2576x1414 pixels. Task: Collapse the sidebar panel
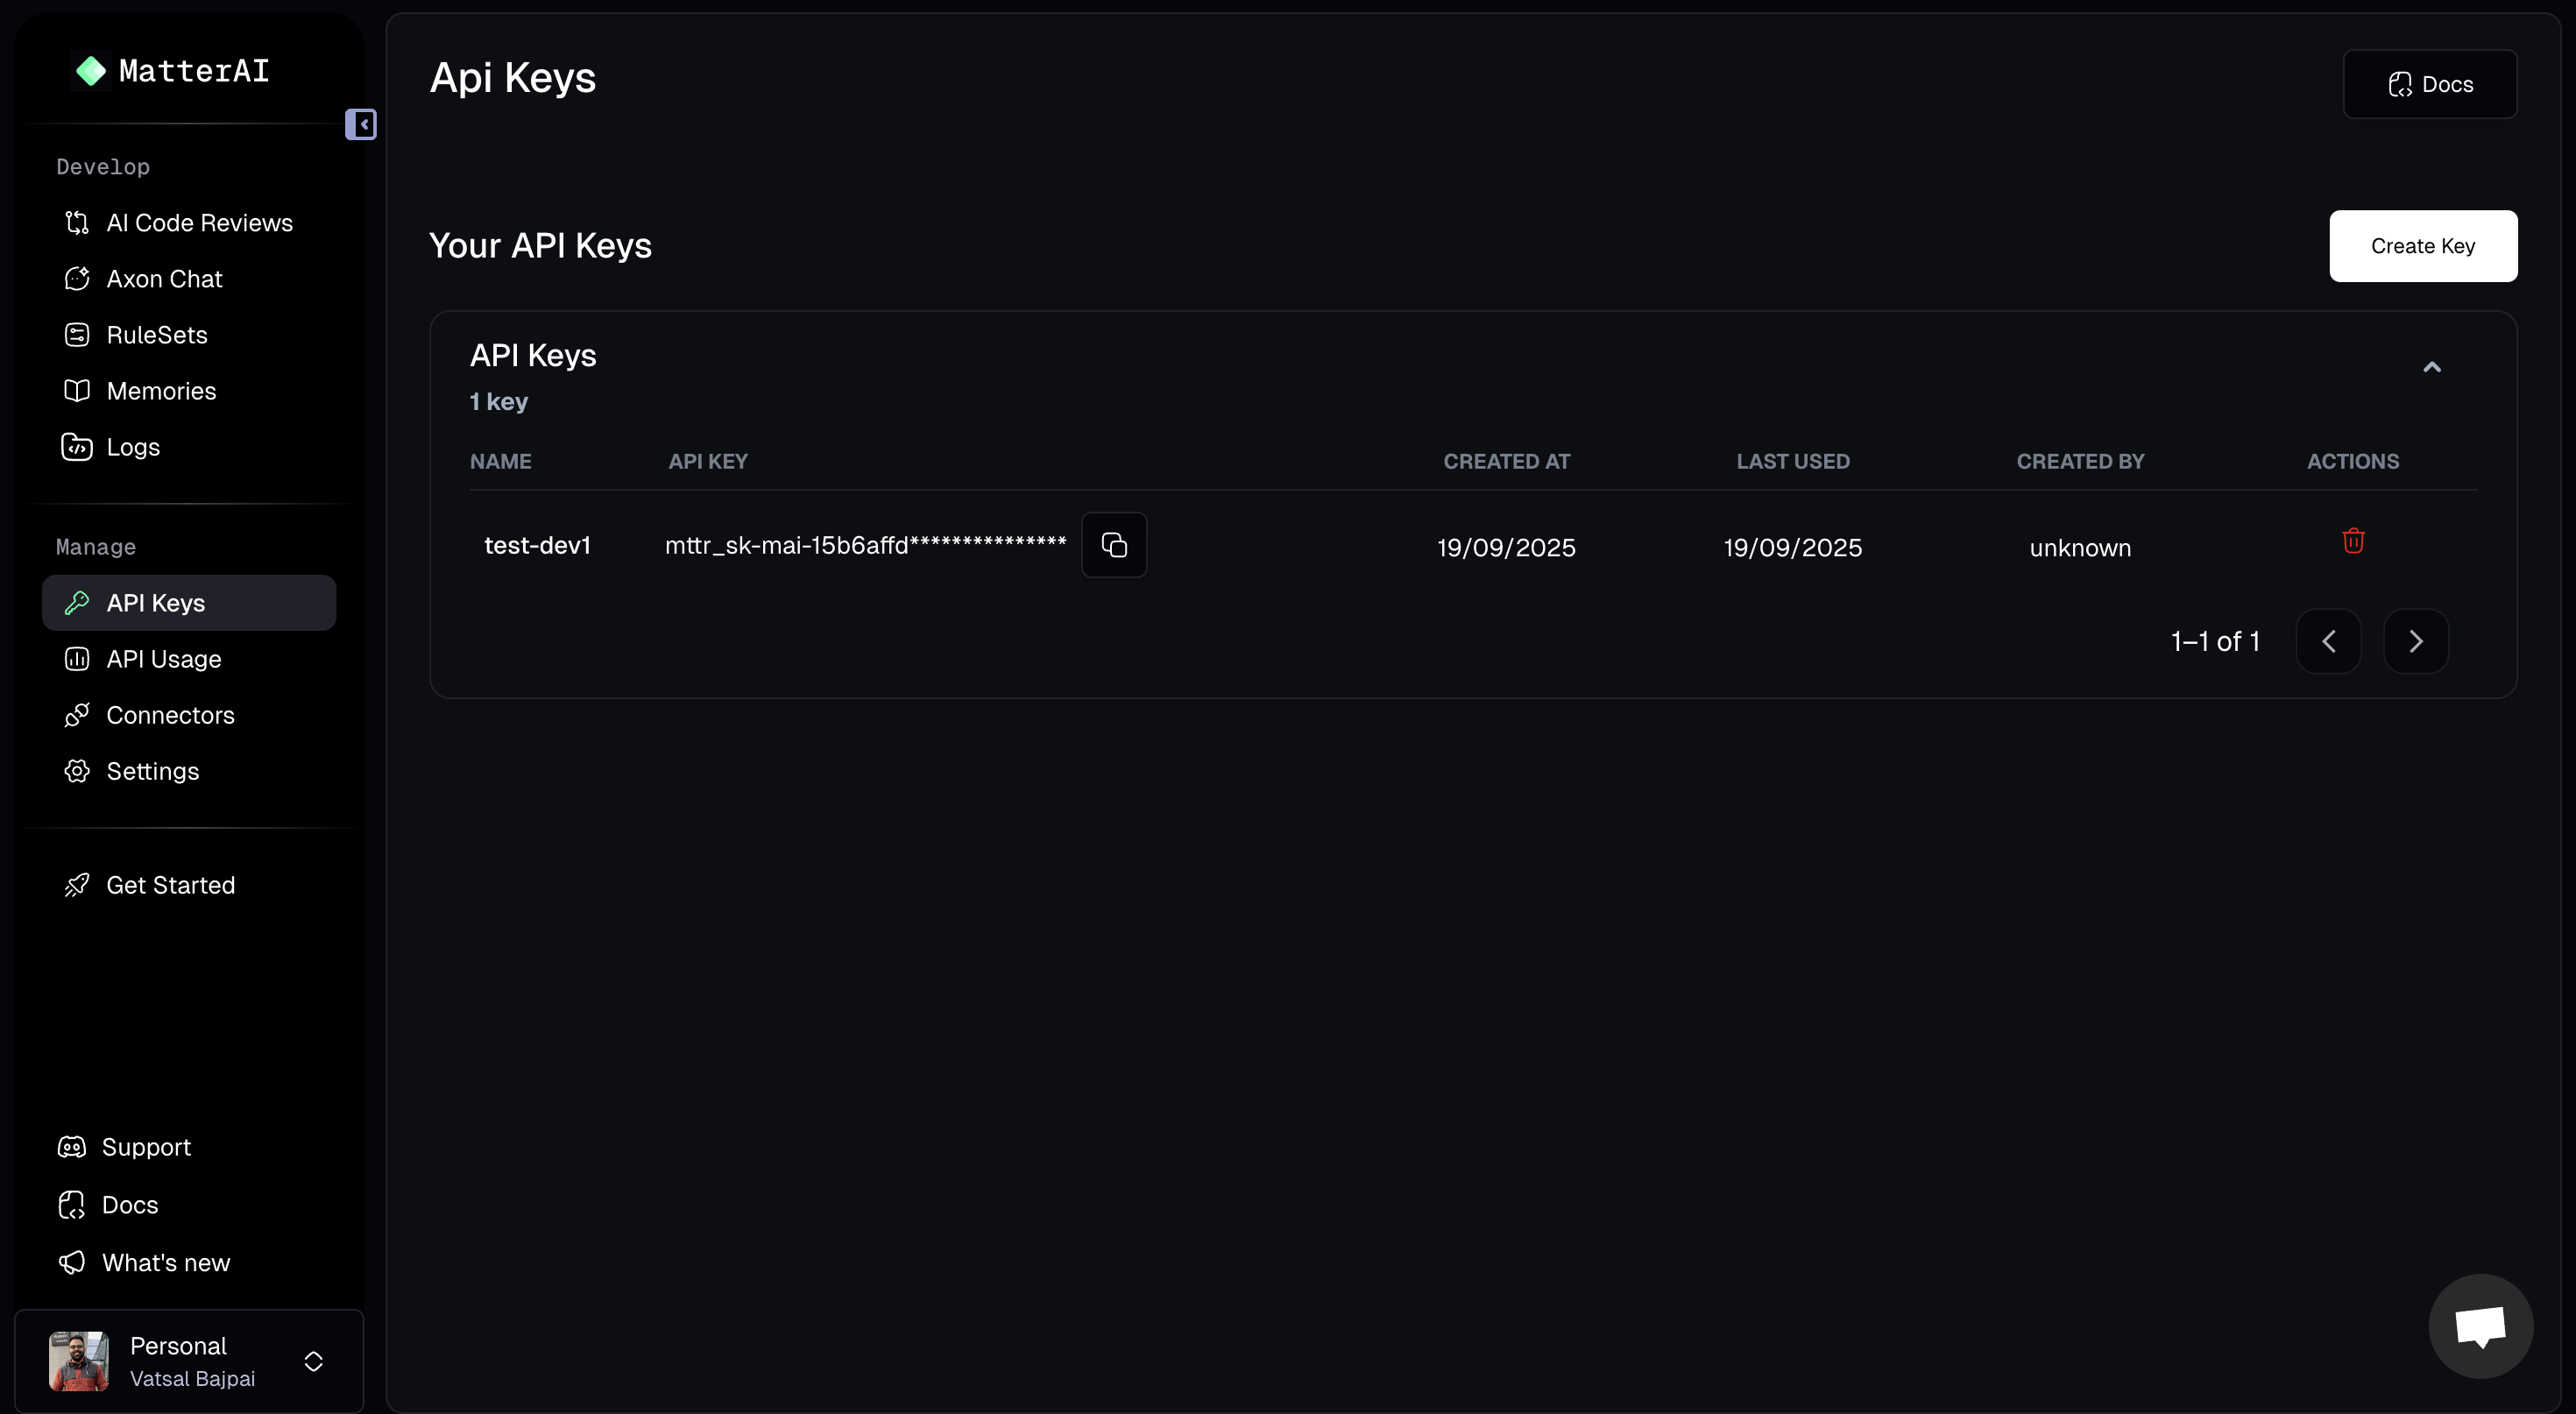coord(361,124)
